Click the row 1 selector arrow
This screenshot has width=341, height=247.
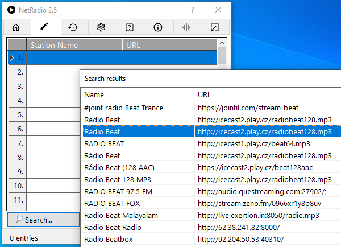[x=12, y=57]
